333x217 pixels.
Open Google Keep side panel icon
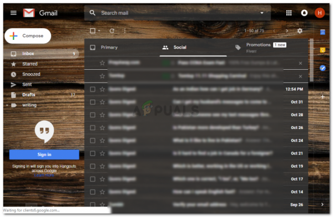322,50
